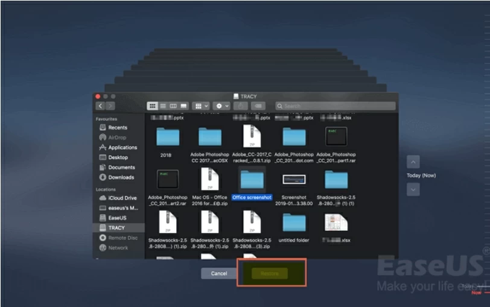
Task: Select the Office screenshot folder
Action: pos(252,180)
